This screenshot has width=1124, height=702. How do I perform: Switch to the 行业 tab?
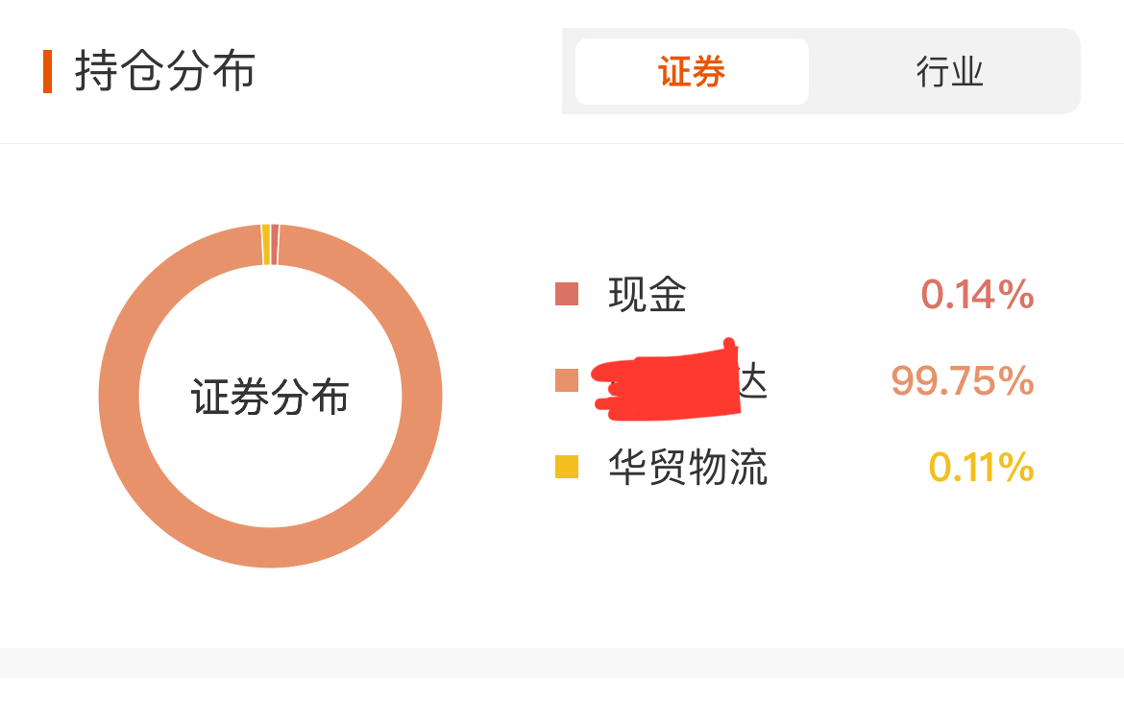pos(949,72)
